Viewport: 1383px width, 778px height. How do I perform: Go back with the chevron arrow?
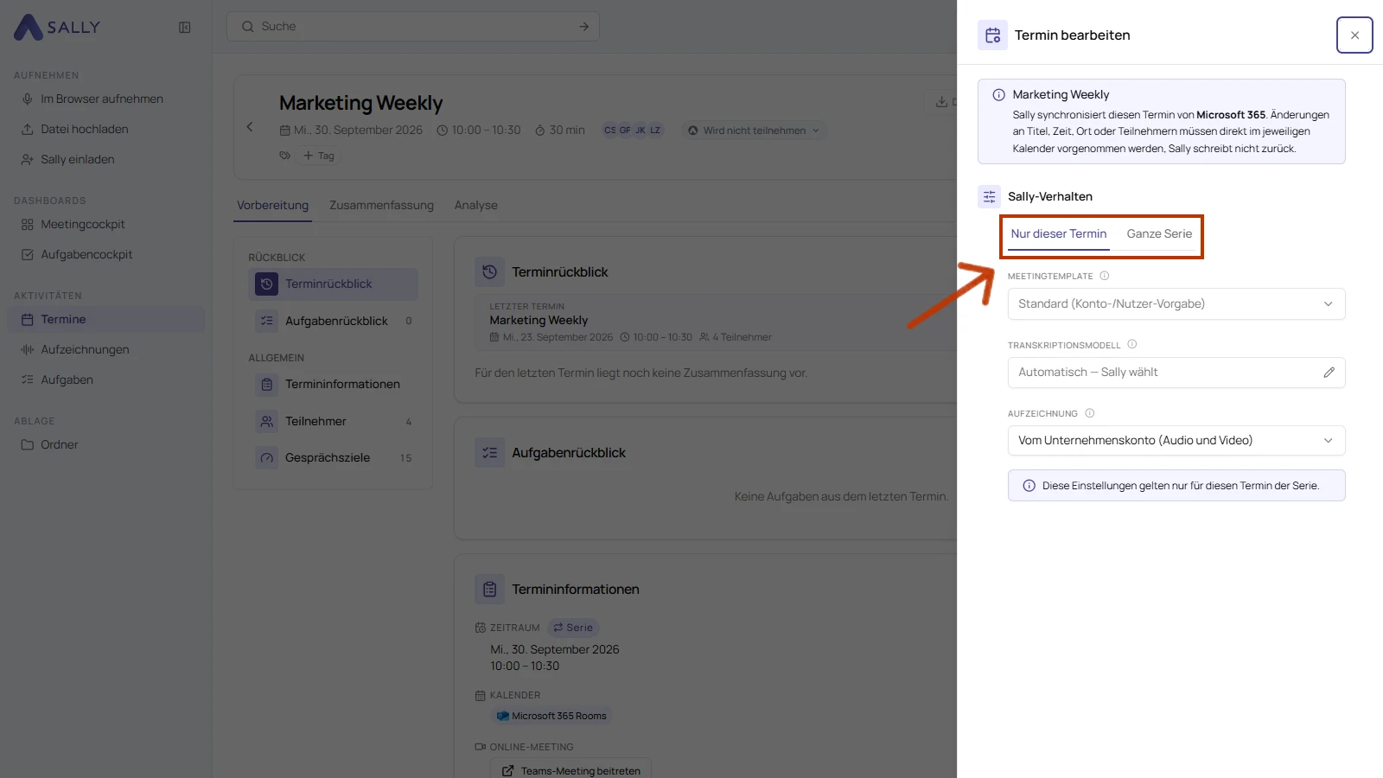point(250,127)
